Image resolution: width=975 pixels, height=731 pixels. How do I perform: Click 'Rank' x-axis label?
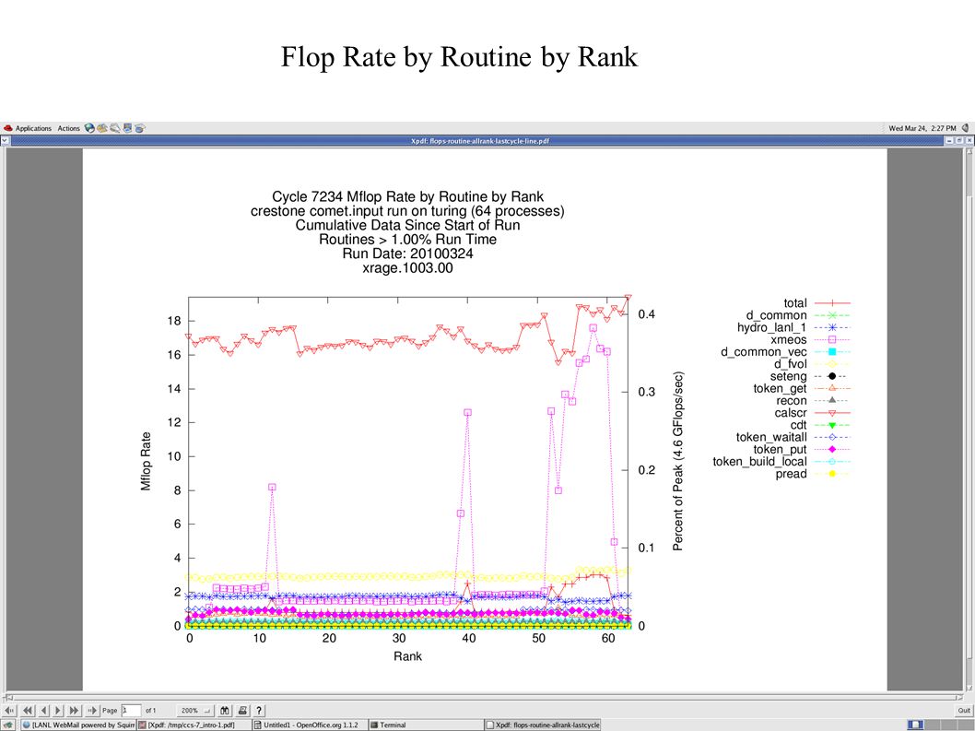(408, 656)
